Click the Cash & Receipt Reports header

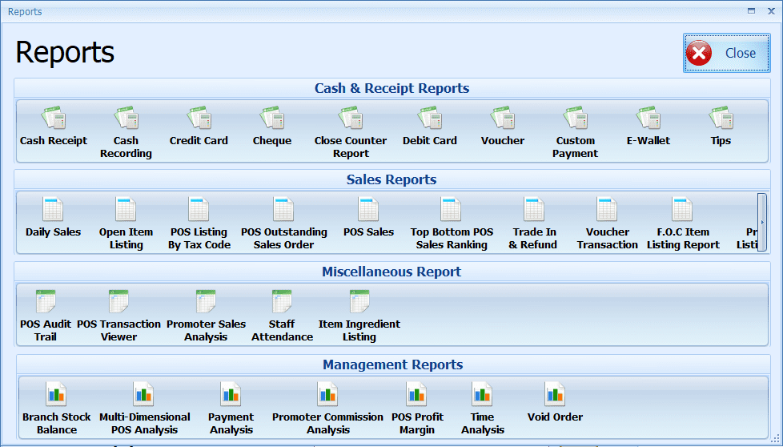click(x=391, y=88)
